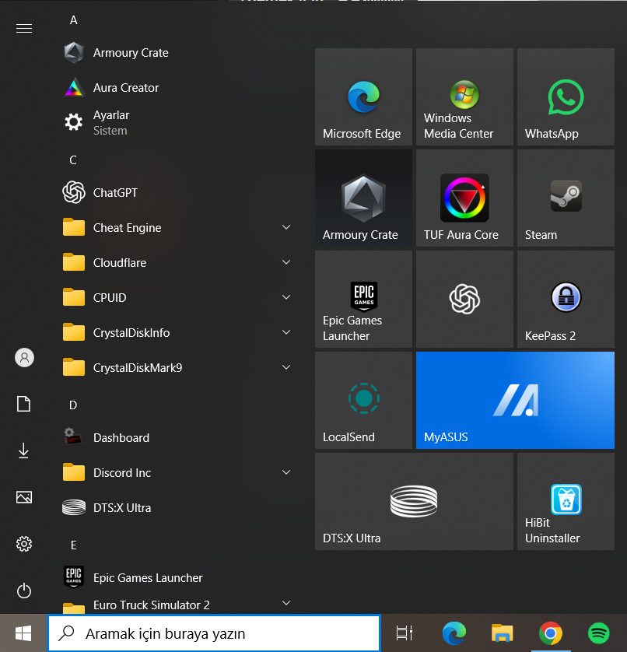Open the WhatsApp tile
The image size is (627, 652).
coord(566,97)
